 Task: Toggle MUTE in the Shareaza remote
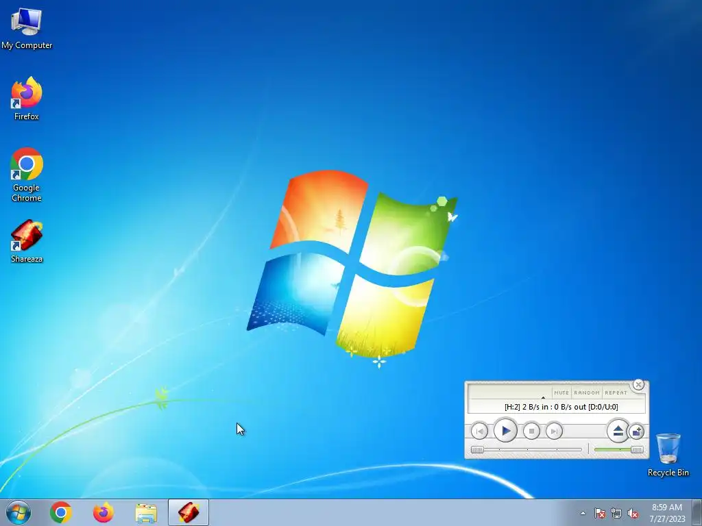point(561,392)
